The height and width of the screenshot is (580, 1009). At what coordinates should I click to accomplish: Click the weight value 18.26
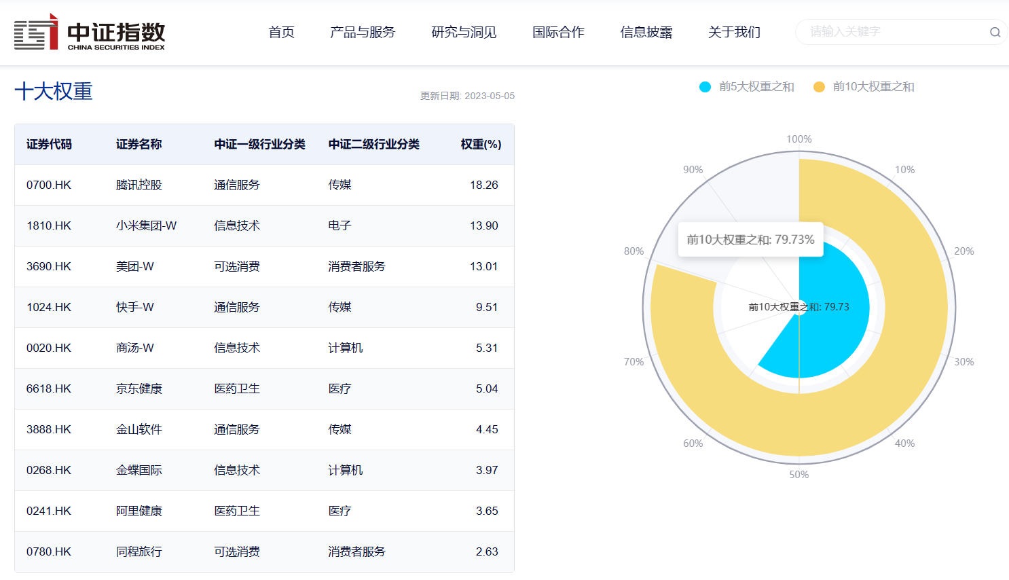[x=484, y=185]
